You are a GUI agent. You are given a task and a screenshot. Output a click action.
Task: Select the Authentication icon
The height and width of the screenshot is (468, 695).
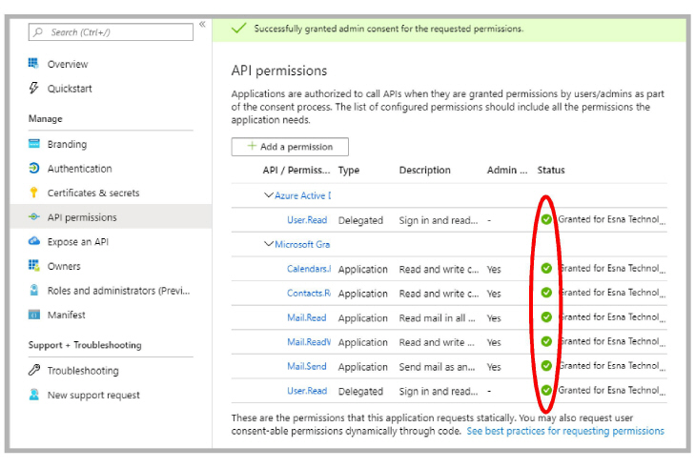click(x=34, y=168)
